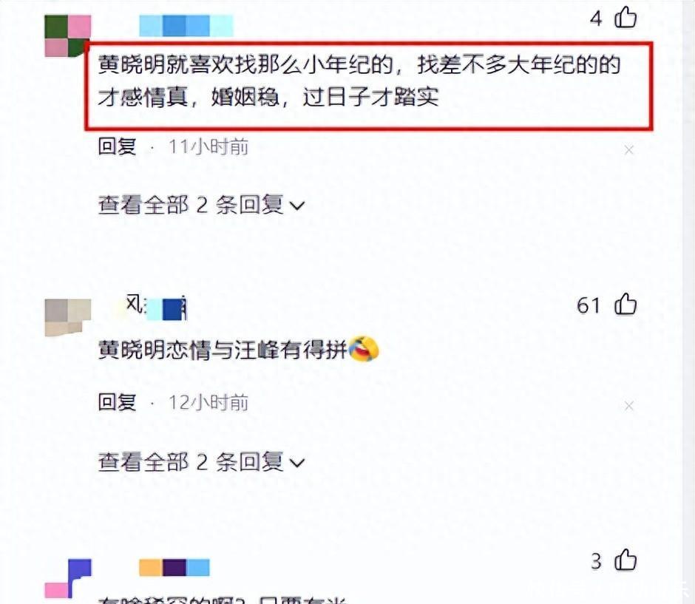Viewport: 695px width, 604px height.
Task: Dismiss the comment posted 12小时前
Action: pos(629,406)
